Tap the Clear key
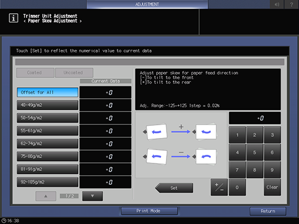Viewport: 299px width, 224px height. coord(272,187)
